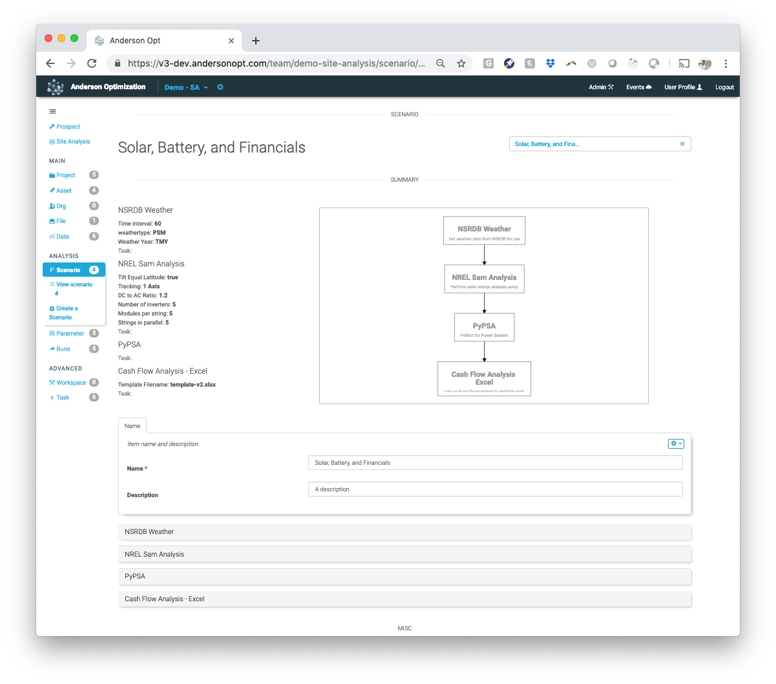This screenshot has width=776, height=684.
Task: Click the Anderson Opt browser tab
Action: [x=165, y=41]
